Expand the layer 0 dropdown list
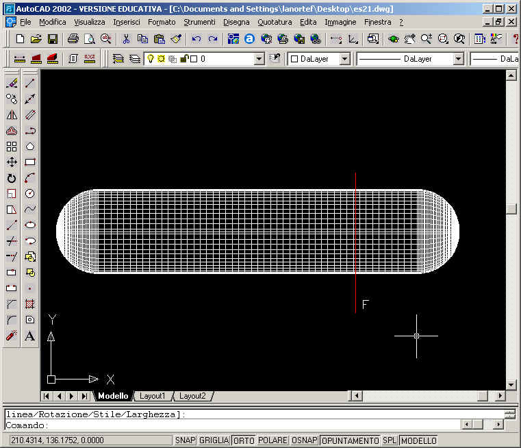This screenshot has width=521, height=448. [259, 59]
